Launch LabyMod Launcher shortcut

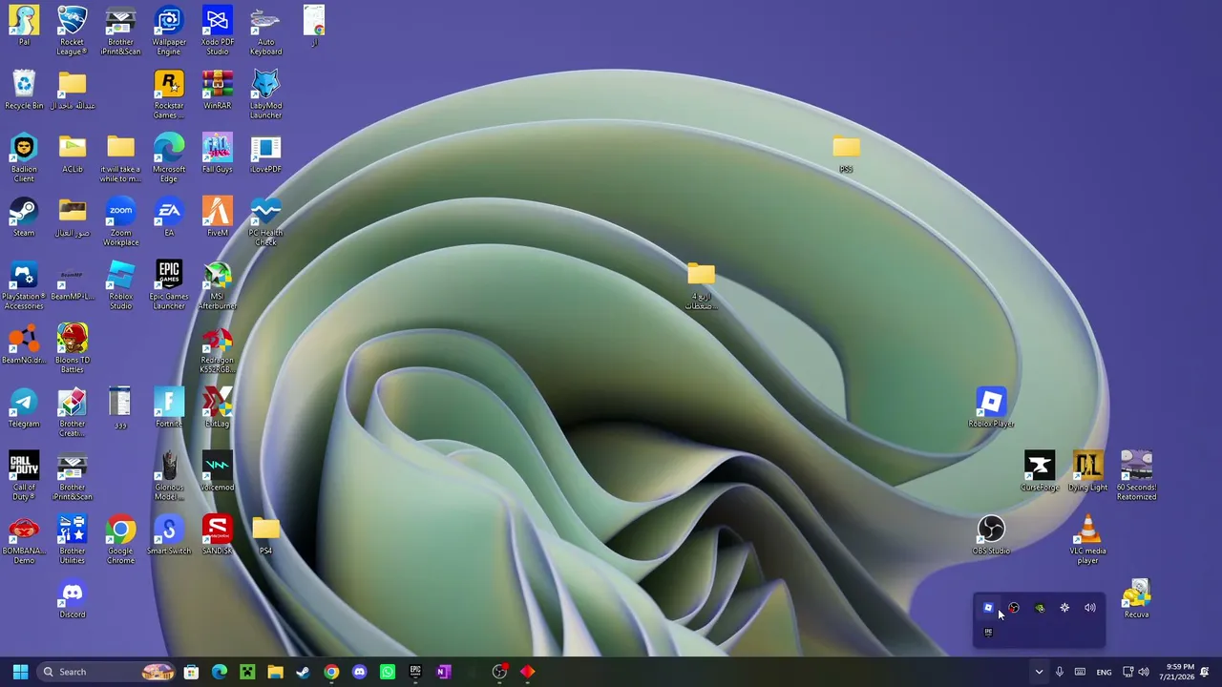click(x=265, y=94)
